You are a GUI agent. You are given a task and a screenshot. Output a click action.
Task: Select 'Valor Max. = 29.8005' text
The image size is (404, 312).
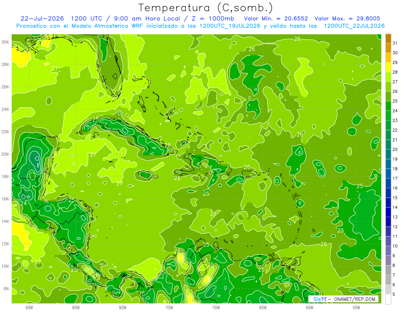(x=347, y=19)
